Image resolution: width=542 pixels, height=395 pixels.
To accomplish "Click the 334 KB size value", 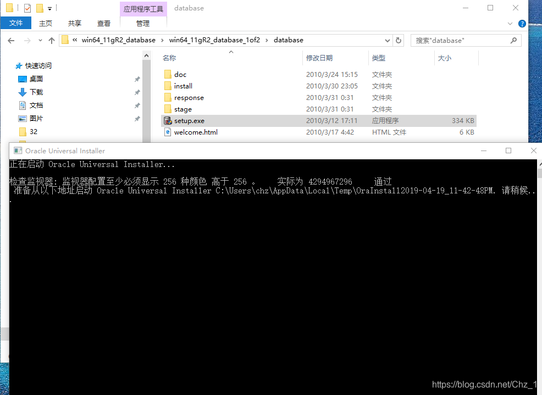I will (x=463, y=121).
